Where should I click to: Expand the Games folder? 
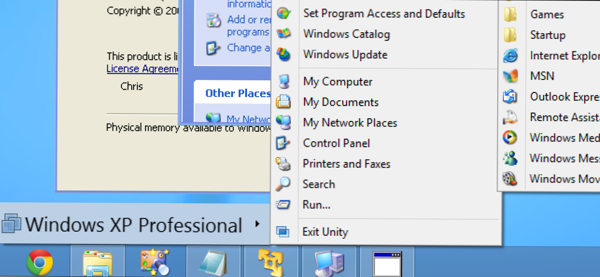(x=547, y=14)
